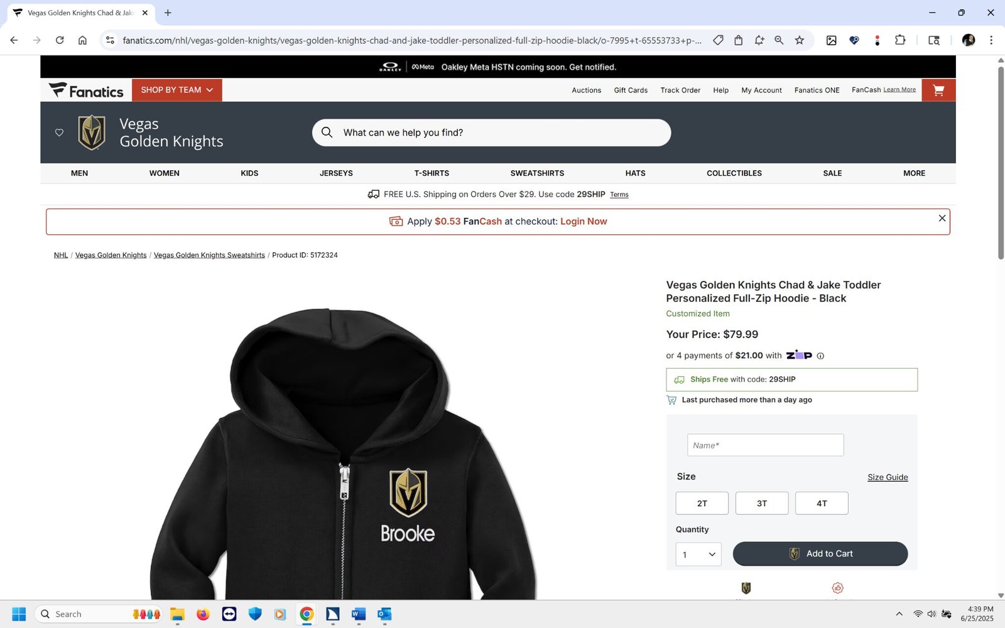Open the shopping cart icon

938,90
